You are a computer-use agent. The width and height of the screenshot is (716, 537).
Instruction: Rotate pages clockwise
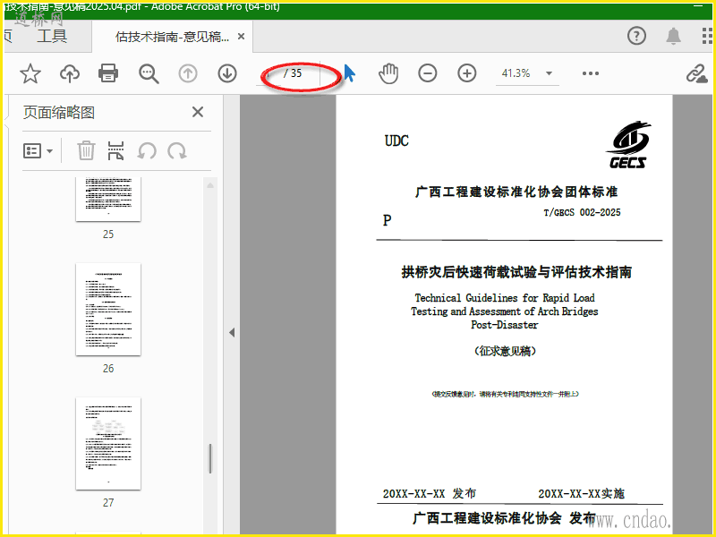tap(176, 150)
